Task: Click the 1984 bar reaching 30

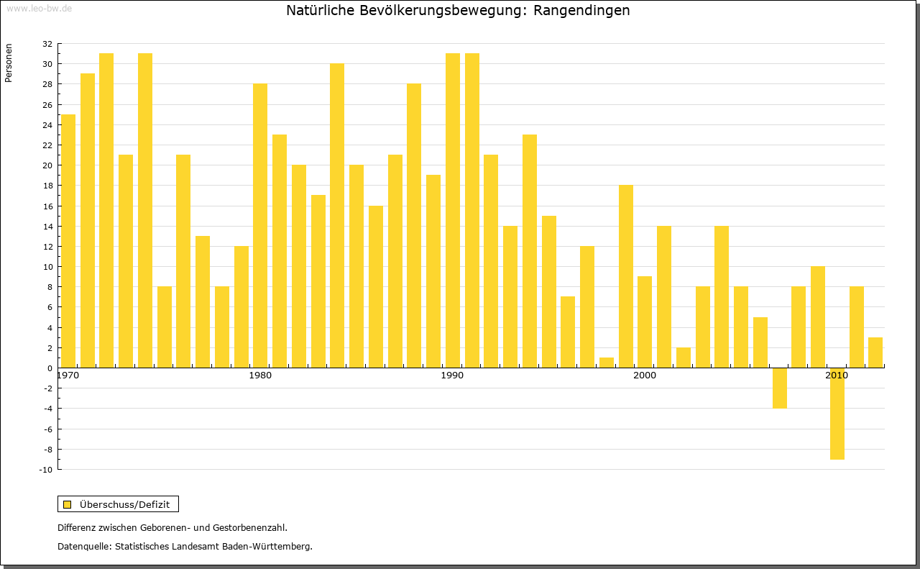Action: coord(337,216)
